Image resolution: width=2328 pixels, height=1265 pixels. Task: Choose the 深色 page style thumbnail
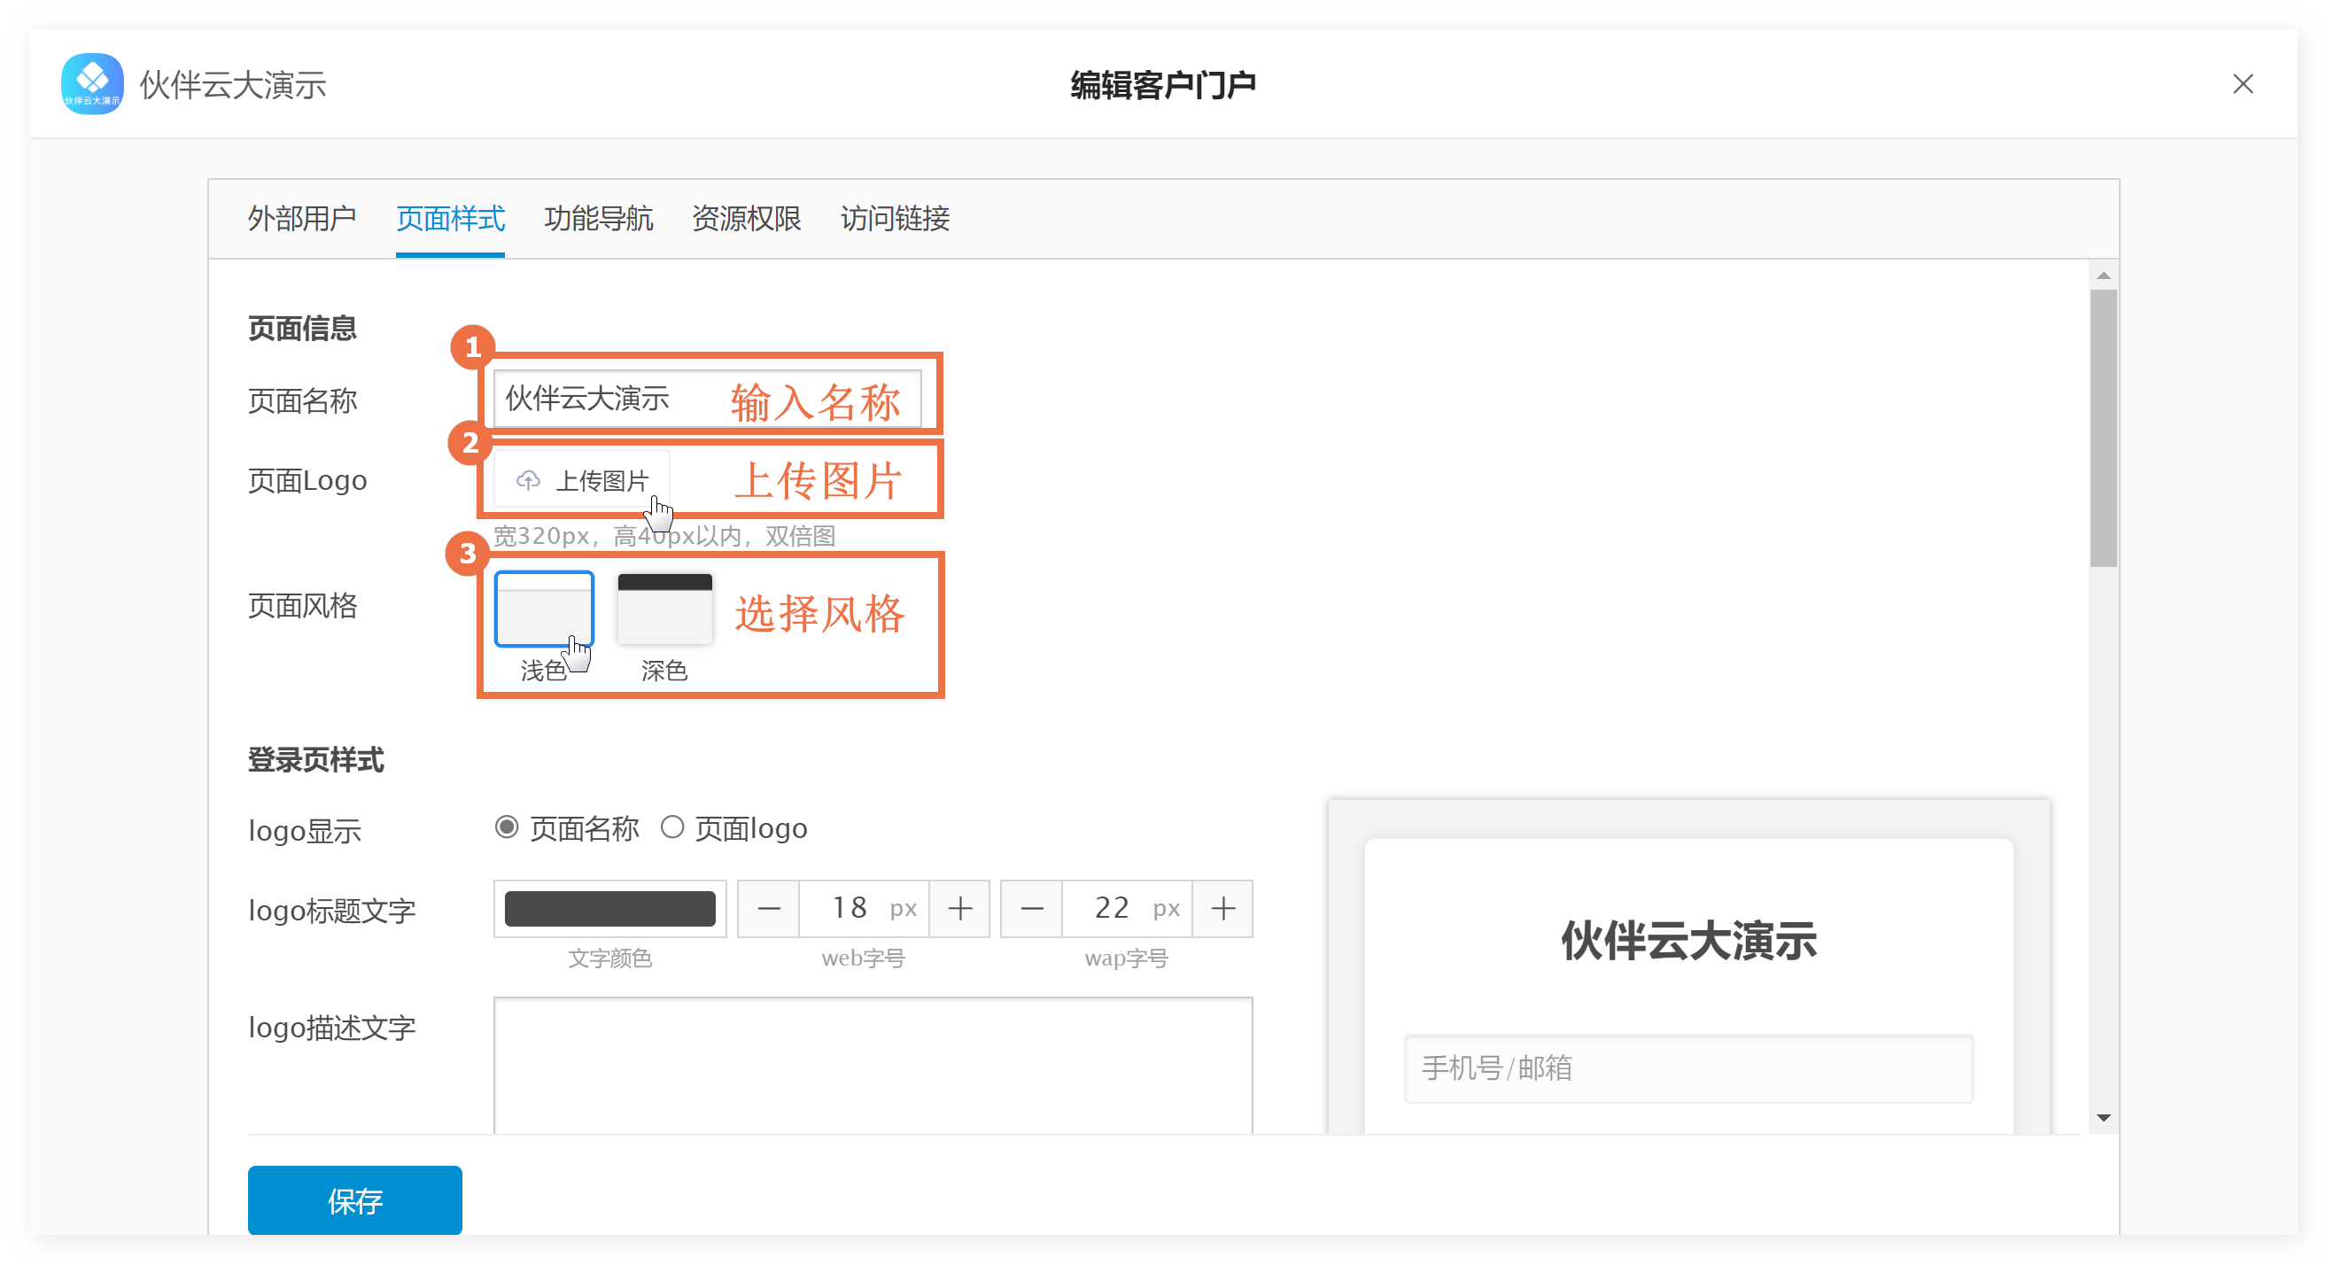click(x=664, y=608)
